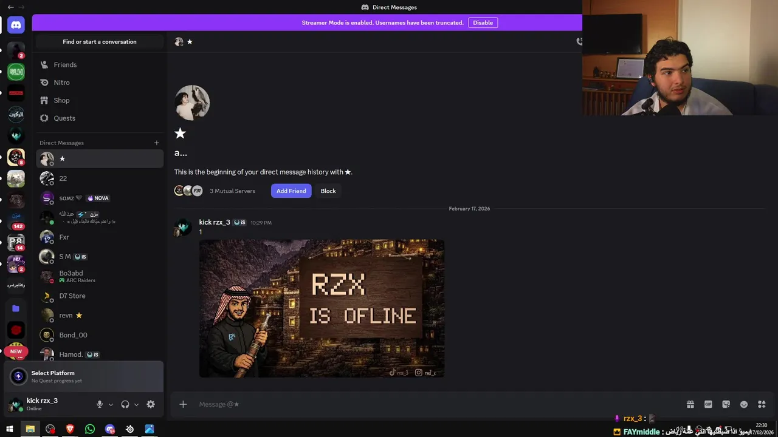
Task: Go forward with the right arrow
Action: point(22,7)
